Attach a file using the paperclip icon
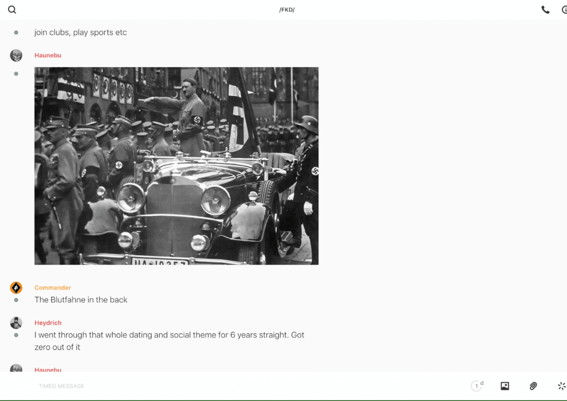Screen dimensions: 567x401 click(x=533, y=386)
